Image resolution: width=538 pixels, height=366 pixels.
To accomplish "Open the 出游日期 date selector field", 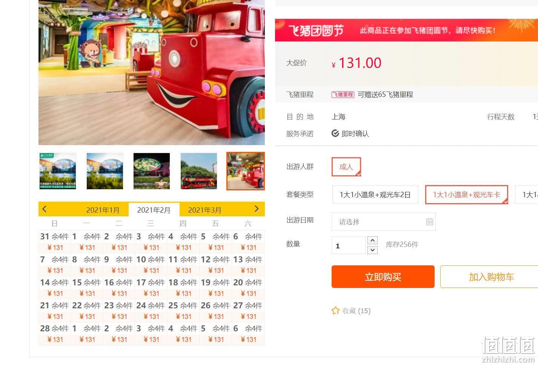I will click(x=383, y=222).
